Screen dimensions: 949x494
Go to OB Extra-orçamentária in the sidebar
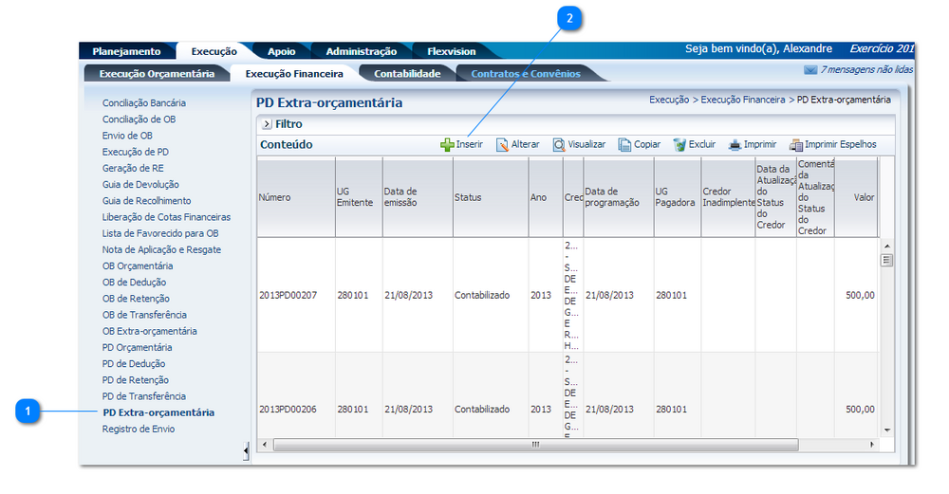tap(150, 331)
